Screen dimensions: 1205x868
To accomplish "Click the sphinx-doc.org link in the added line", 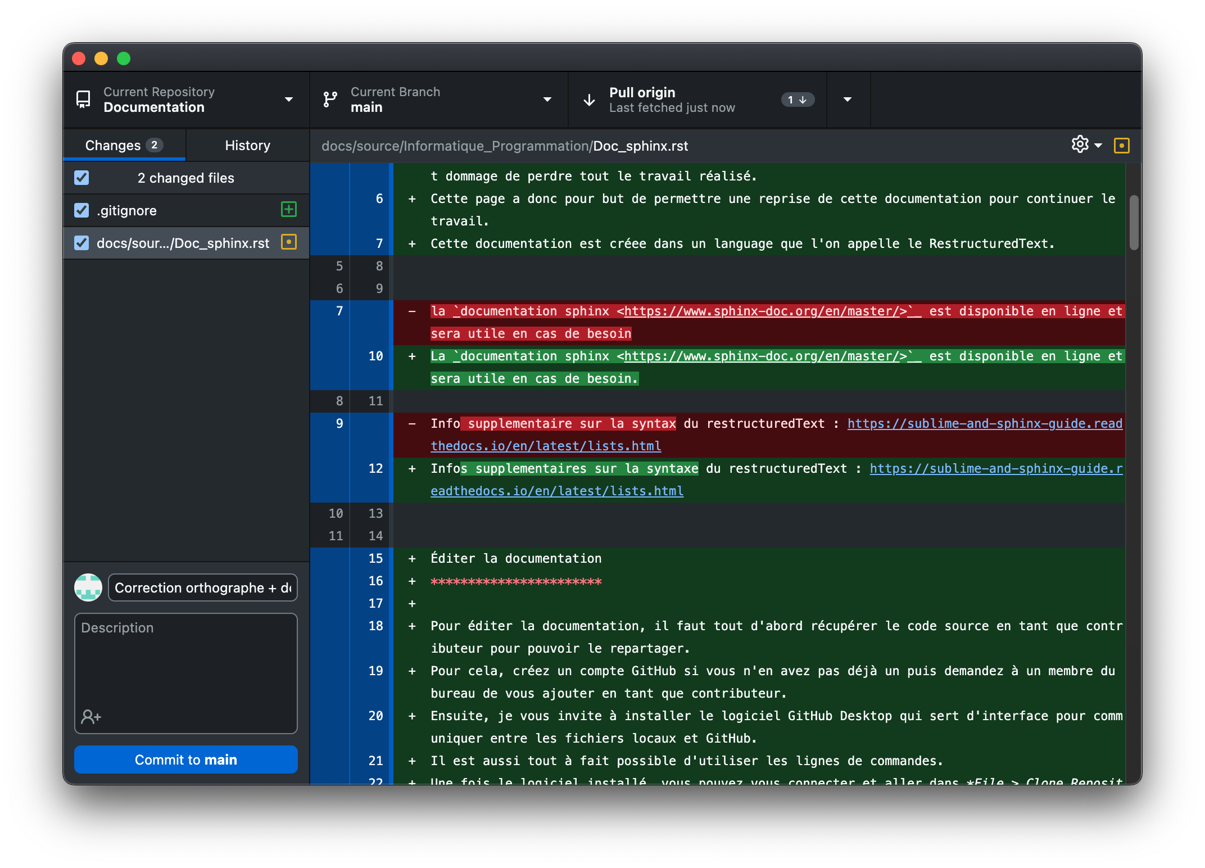I will pos(765,356).
